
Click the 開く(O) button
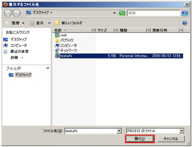click(140, 139)
